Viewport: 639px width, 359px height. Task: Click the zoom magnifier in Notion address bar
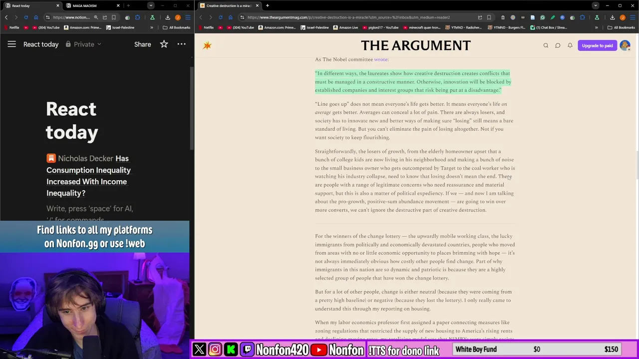click(x=96, y=17)
